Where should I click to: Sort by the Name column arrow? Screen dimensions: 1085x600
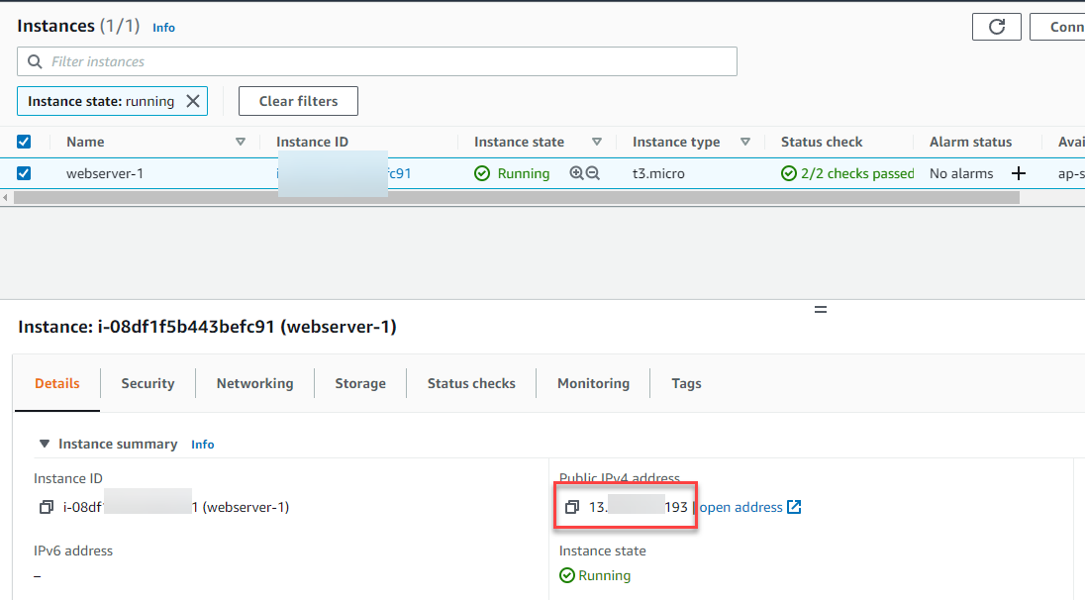coord(241,142)
